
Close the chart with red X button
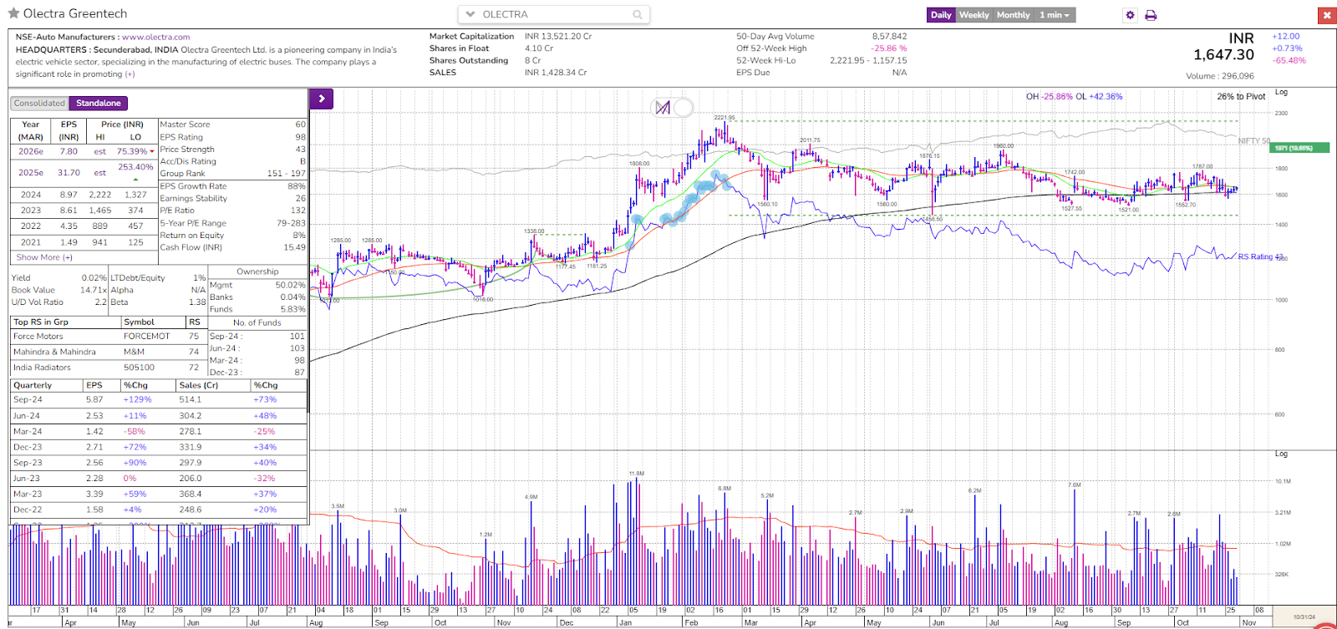pos(1327,15)
